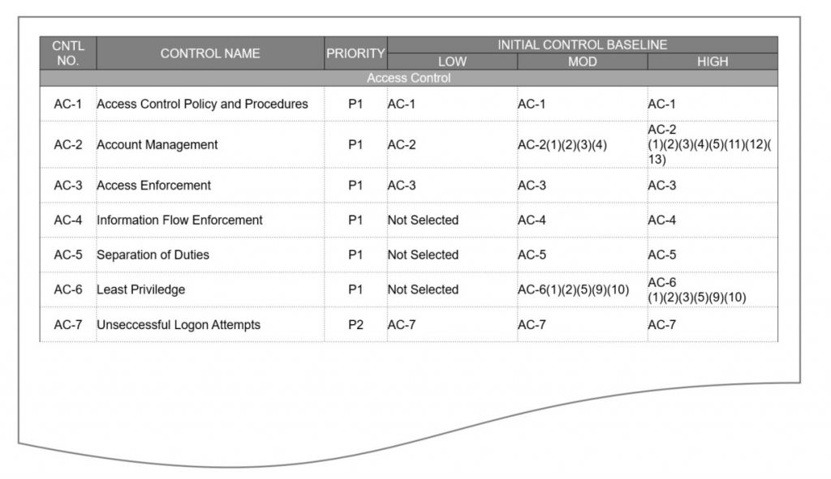The width and height of the screenshot is (831, 479).
Task: Select the LOW baseline column header
Action: tap(452, 62)
